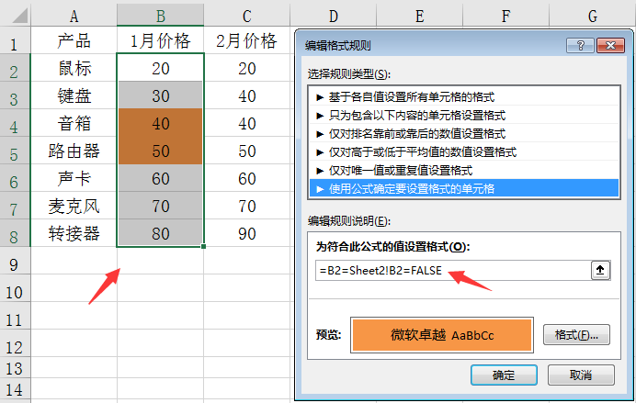Viewport: 636px width, 403px height.
Task: Click cell 声卡
Action: pyautogui.click(x=74, y=178)
